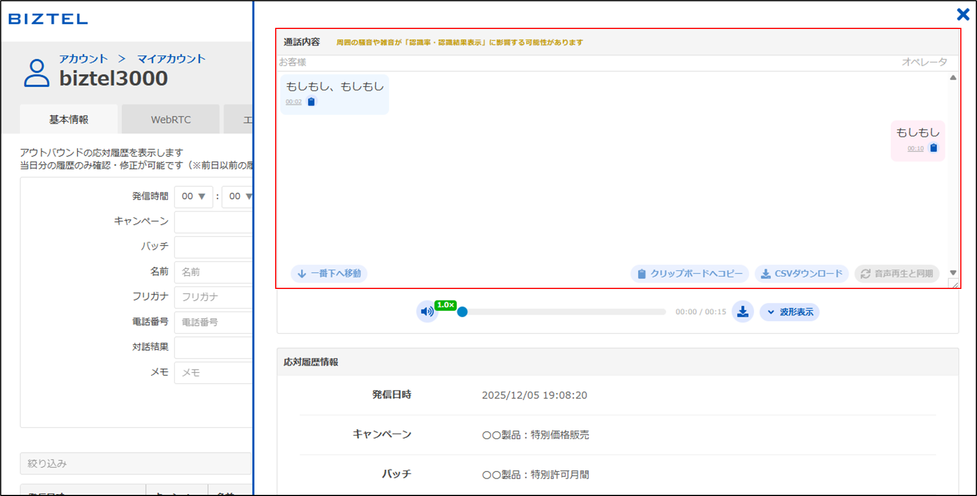Select the 基本情報 tab

69,120
